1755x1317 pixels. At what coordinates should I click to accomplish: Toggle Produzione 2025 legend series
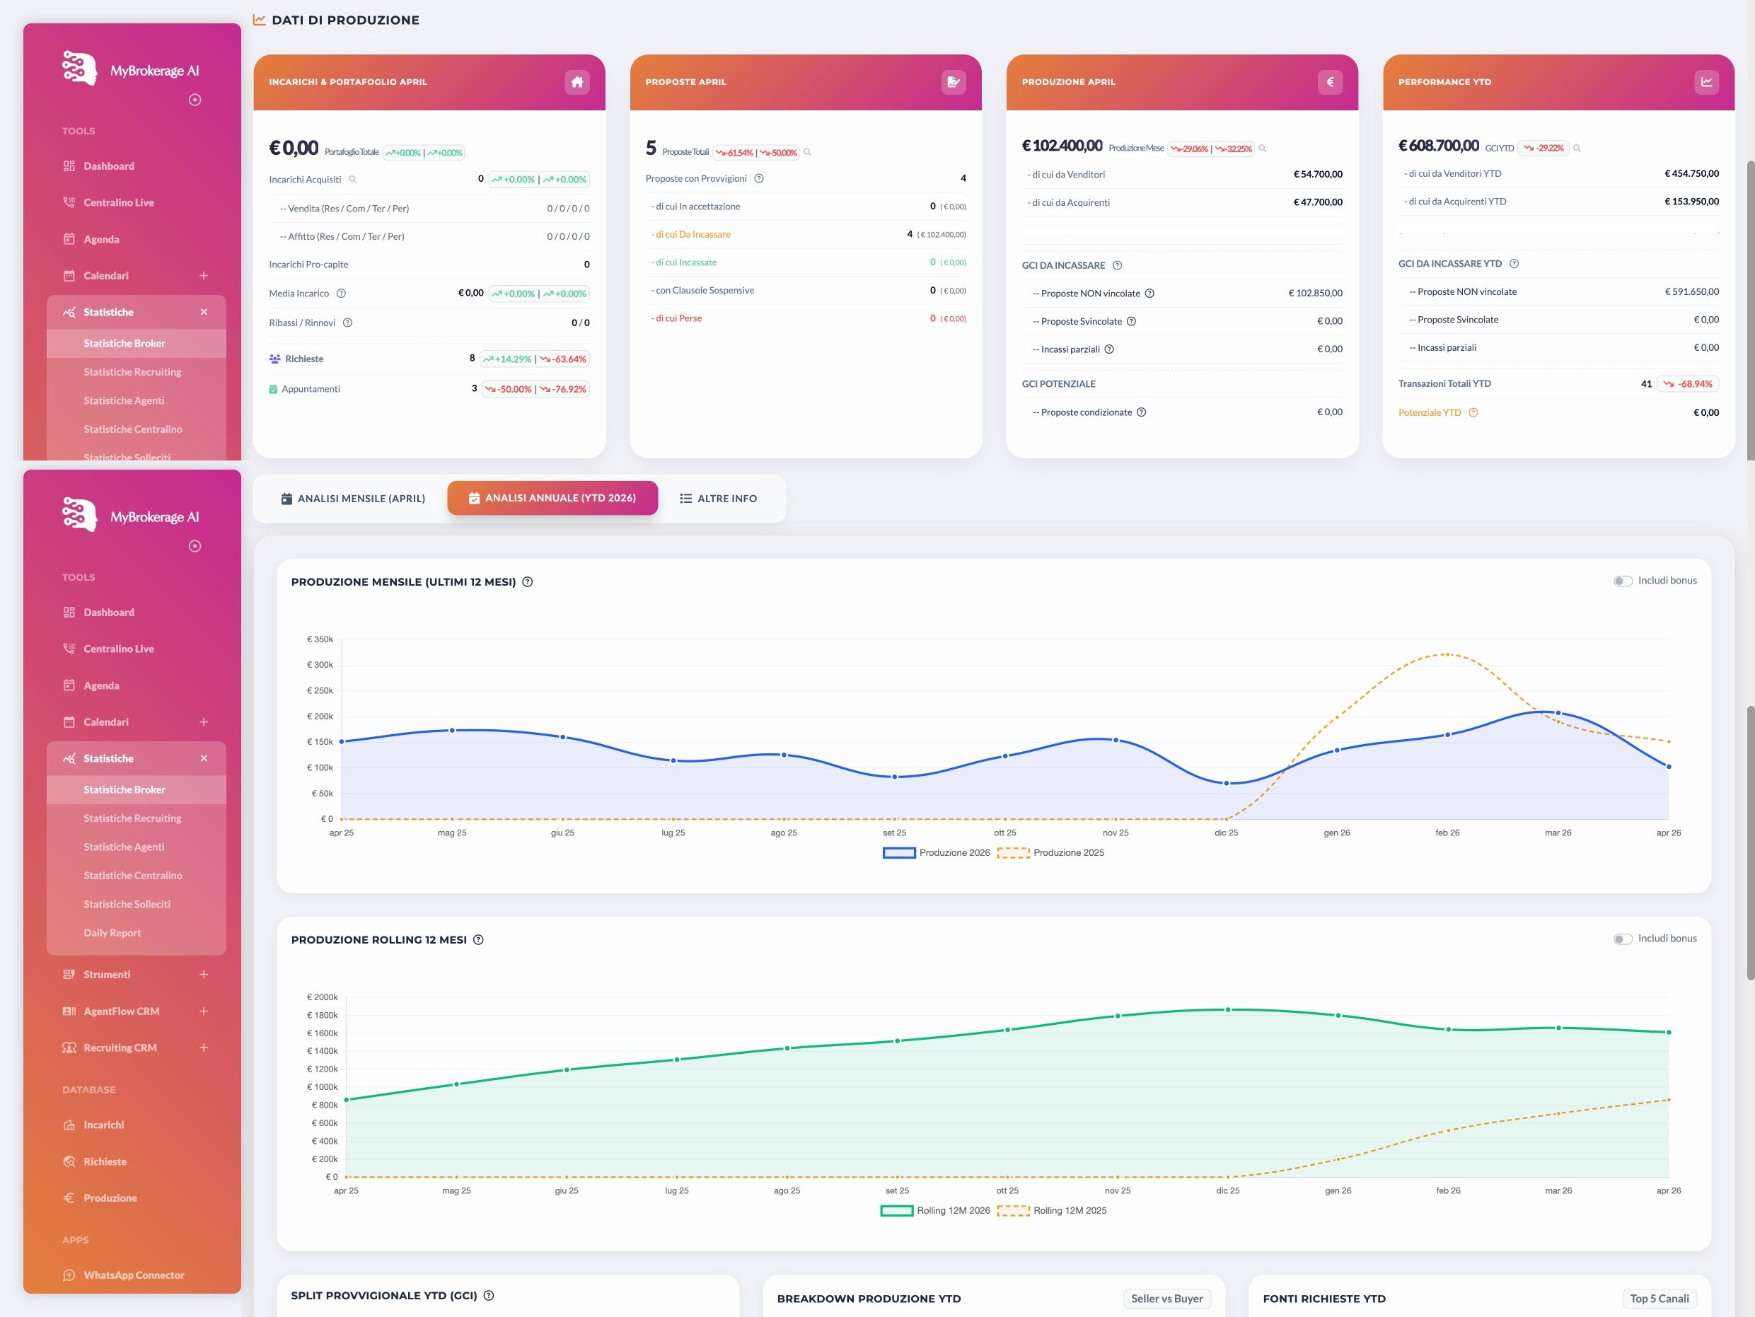coord(1050,853)
